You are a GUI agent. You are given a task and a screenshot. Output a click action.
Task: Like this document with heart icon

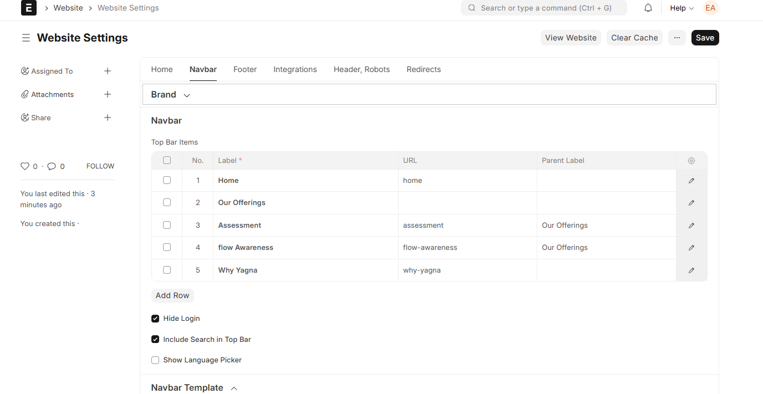tap(25, 166)
